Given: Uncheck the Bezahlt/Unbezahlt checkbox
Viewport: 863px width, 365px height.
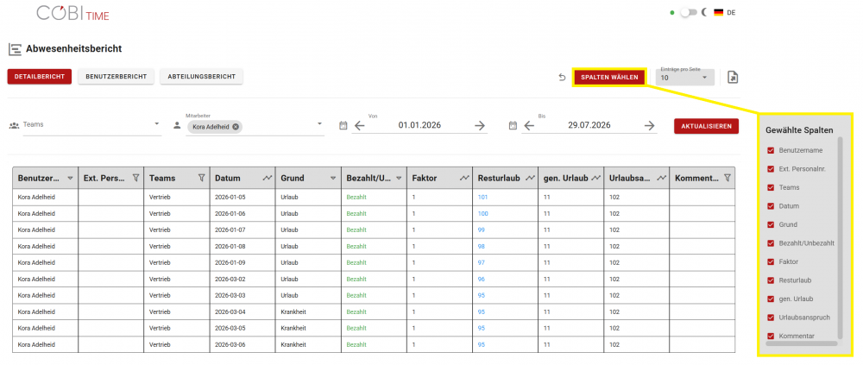Looking at the screenshot, I should [771, 243].
